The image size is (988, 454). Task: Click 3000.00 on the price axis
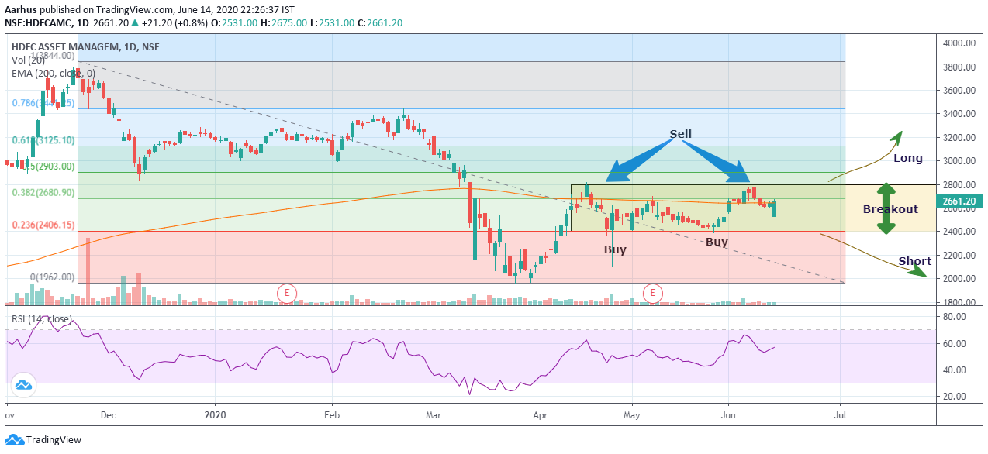click(961, 160)
